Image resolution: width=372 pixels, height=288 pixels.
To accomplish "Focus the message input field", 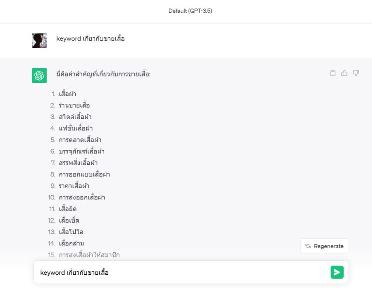I will tap(182, 273).
